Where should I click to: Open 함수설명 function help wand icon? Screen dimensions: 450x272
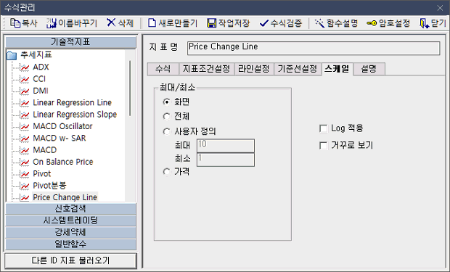click(319, 23)
